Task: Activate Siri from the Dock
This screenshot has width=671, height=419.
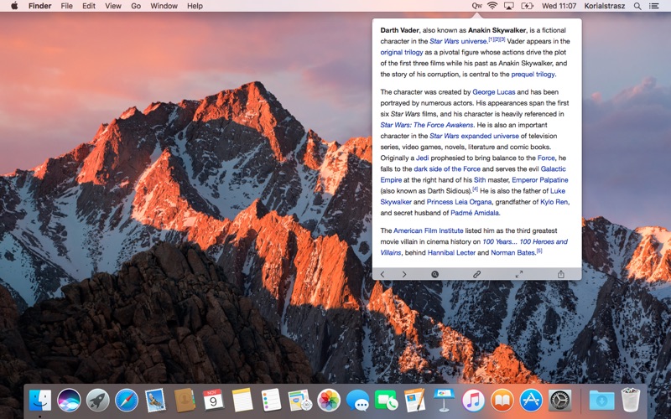Action: (69, 401)
